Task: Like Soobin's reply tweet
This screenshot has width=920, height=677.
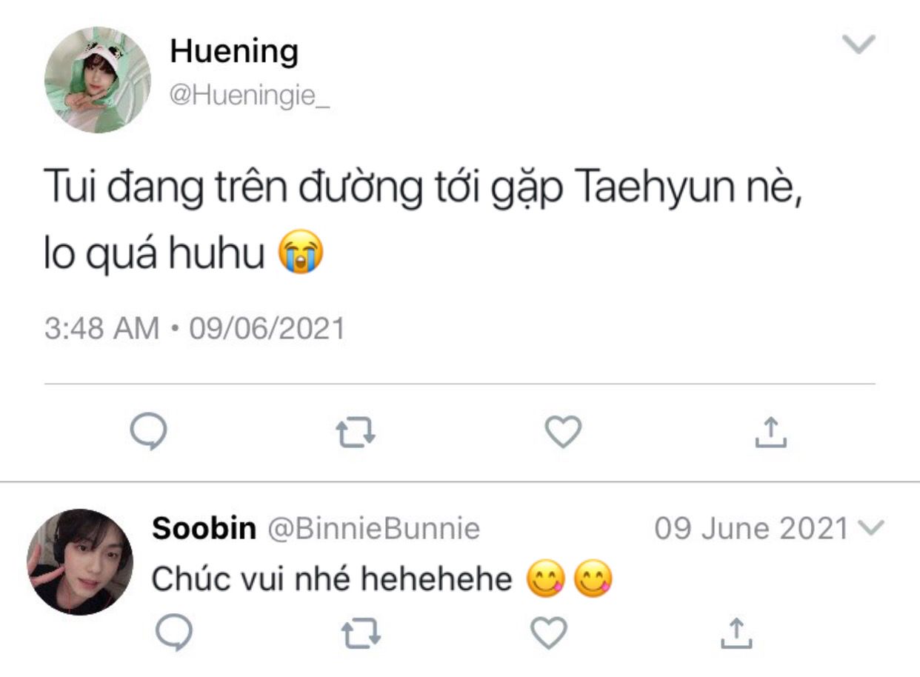Action: 550,632
